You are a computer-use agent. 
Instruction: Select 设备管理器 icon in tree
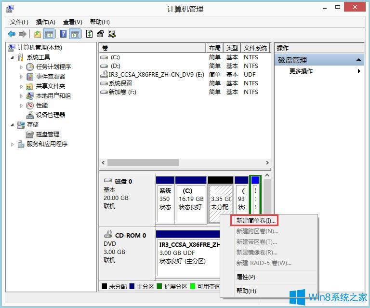(x=30, y=115)
